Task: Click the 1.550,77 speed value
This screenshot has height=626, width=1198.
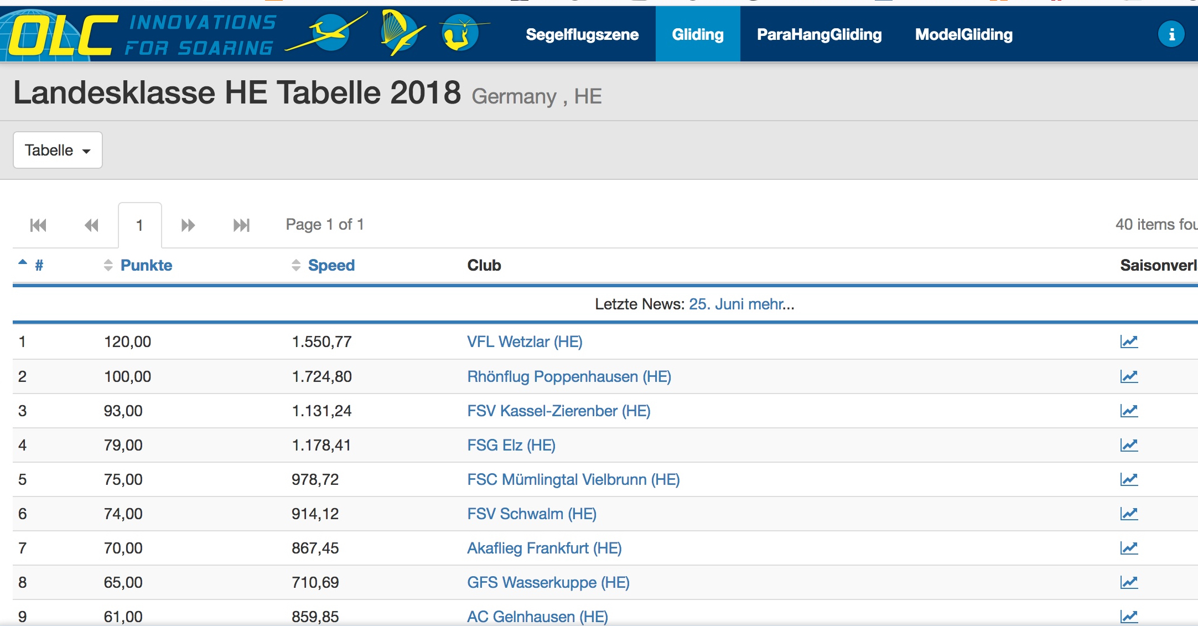Action: [x=321, y=342]
